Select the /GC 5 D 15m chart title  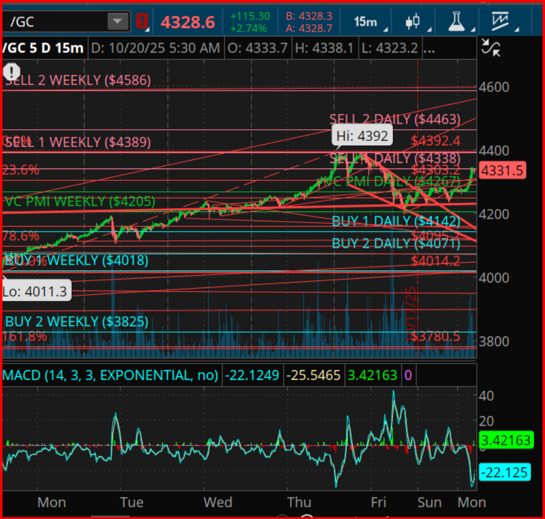point(43,48)
